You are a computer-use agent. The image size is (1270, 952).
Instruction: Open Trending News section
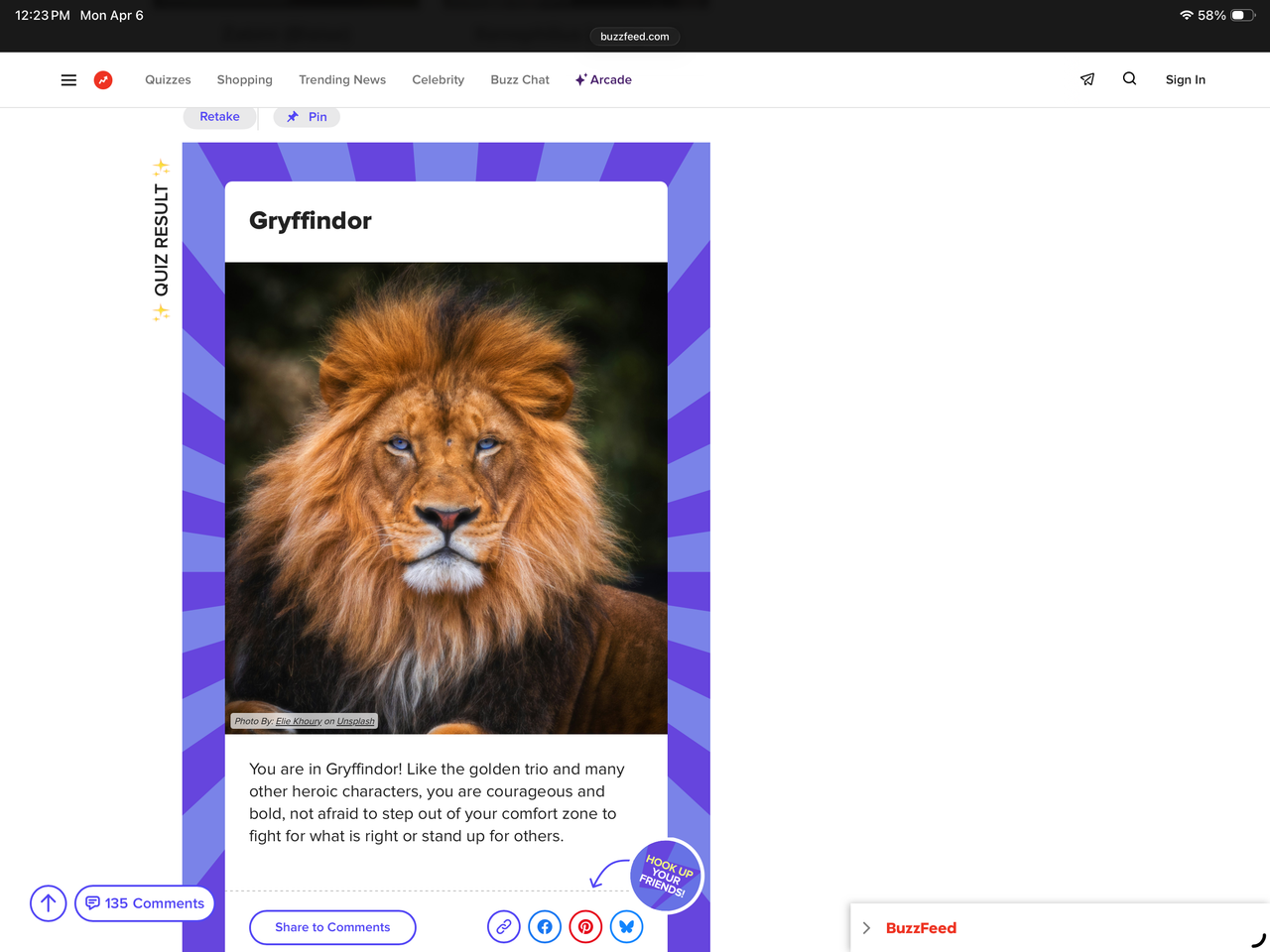pos(342,80)
